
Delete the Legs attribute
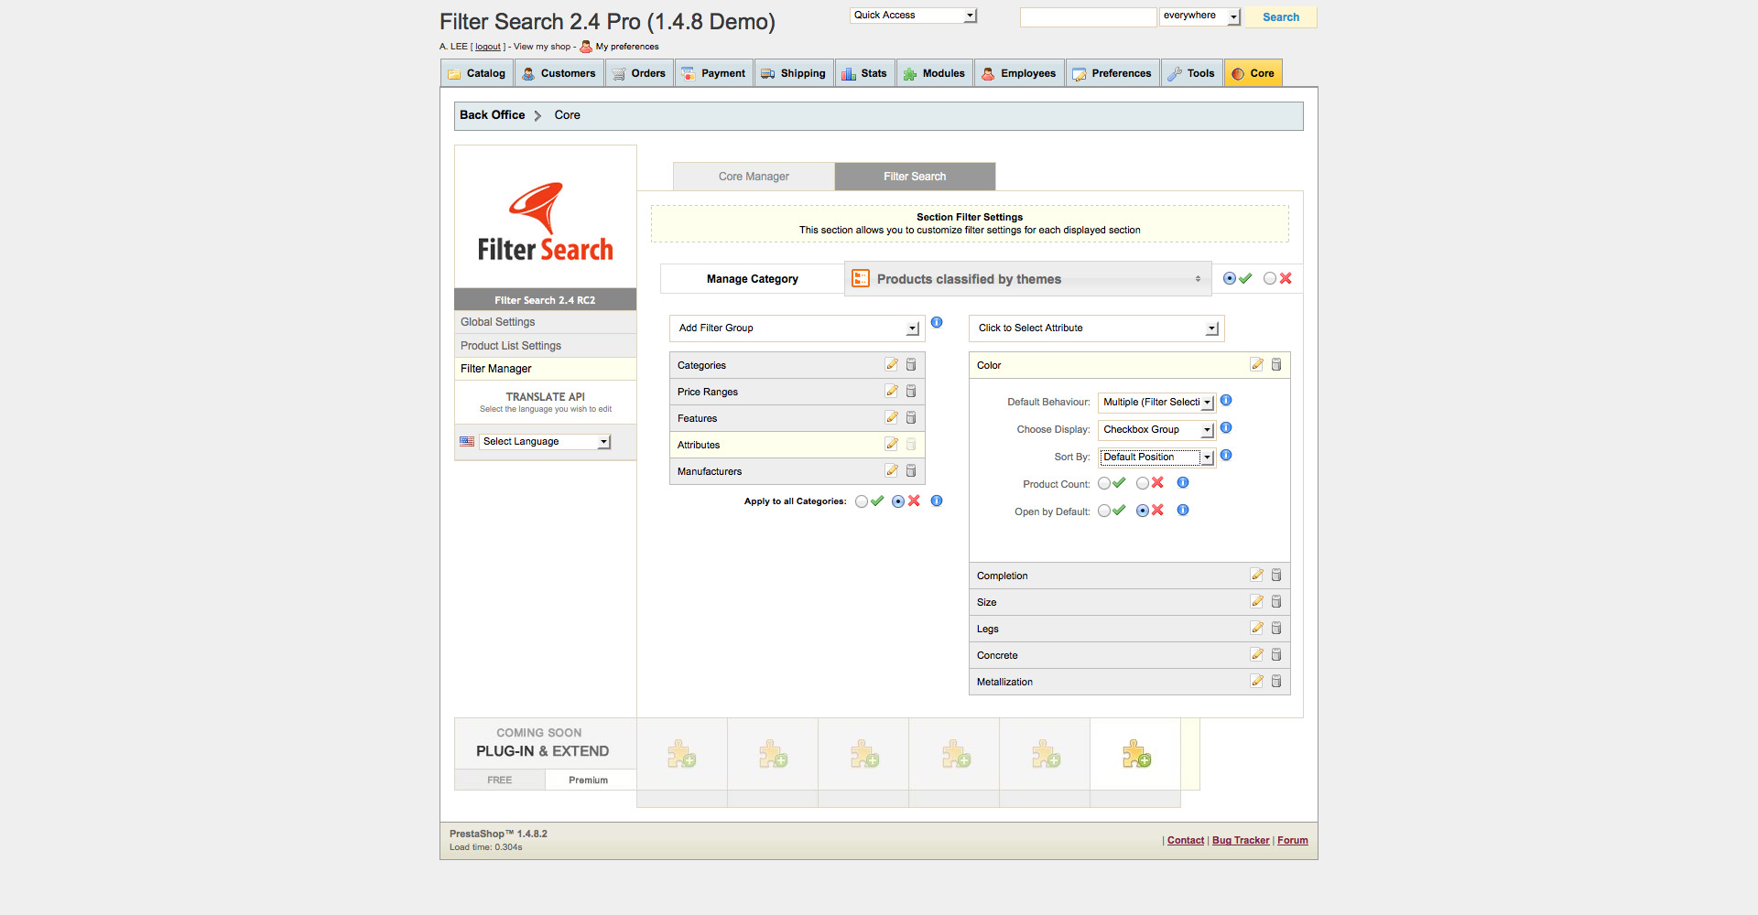[x=1276, y=628]
